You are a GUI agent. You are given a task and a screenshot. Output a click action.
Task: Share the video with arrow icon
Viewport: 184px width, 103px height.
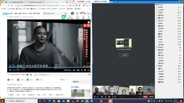(37, 80)
